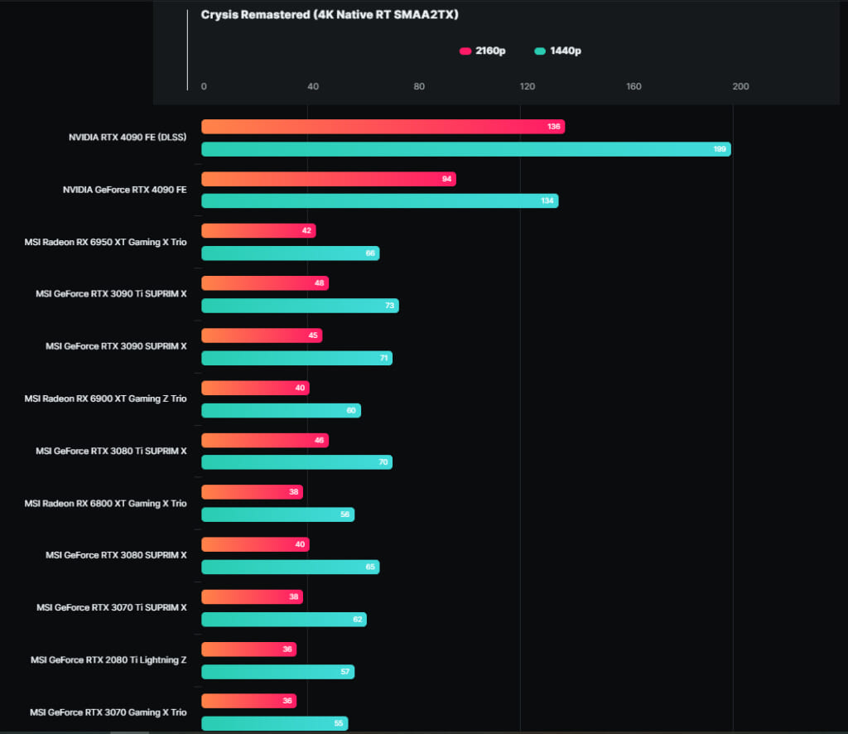848x734 pixels.
Task: Click the chart title Crysis Remastered
Action: click(330, 15)
